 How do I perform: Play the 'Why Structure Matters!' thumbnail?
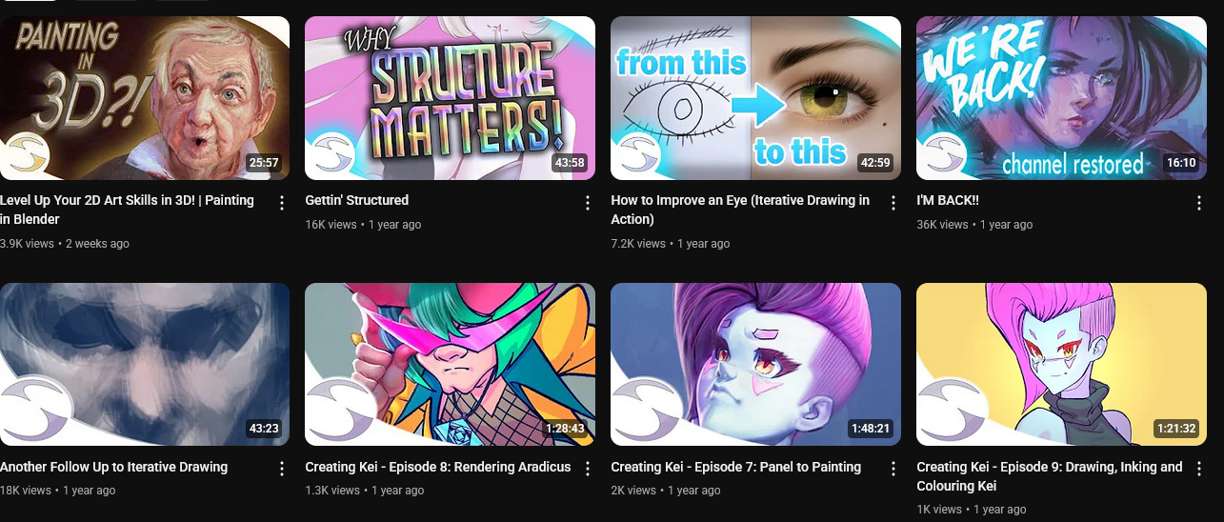point(450,98)
